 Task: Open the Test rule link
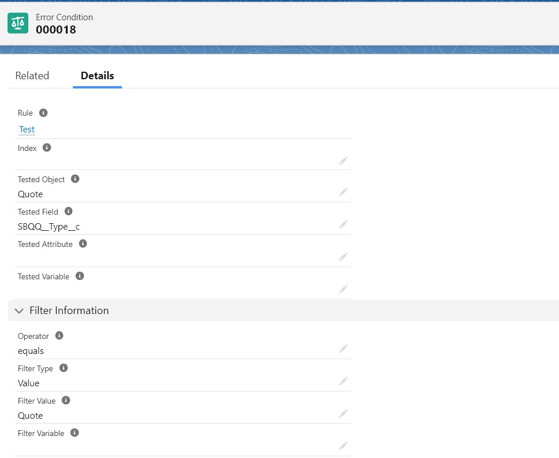coord(27,129)
